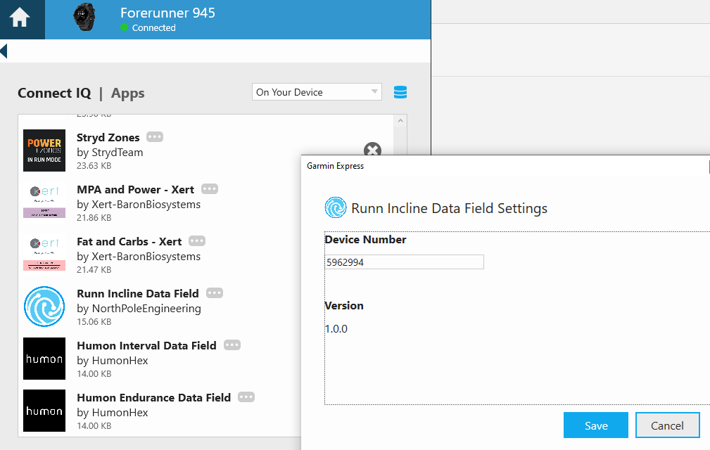Screen dimensions: 710x450
Task: Cancel the settings dialog
Action: [x=667, y=425]
